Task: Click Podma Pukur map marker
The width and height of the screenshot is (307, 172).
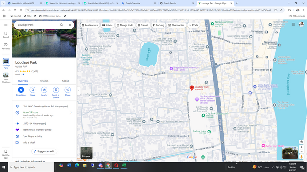Action: [x=209, y=132]
